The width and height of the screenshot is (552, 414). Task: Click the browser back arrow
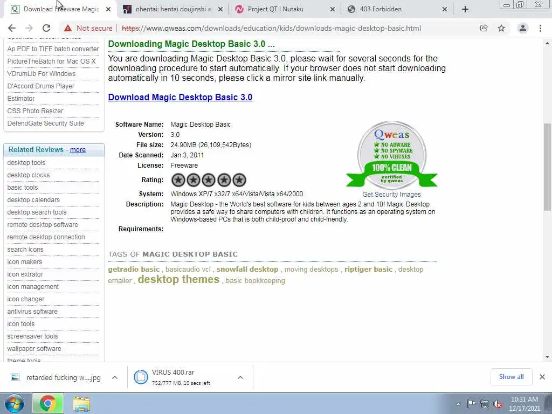pyautogui.click(x=12, y=28)
